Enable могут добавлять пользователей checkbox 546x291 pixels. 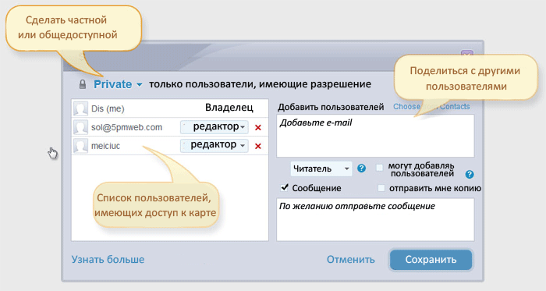click(380, 168)
